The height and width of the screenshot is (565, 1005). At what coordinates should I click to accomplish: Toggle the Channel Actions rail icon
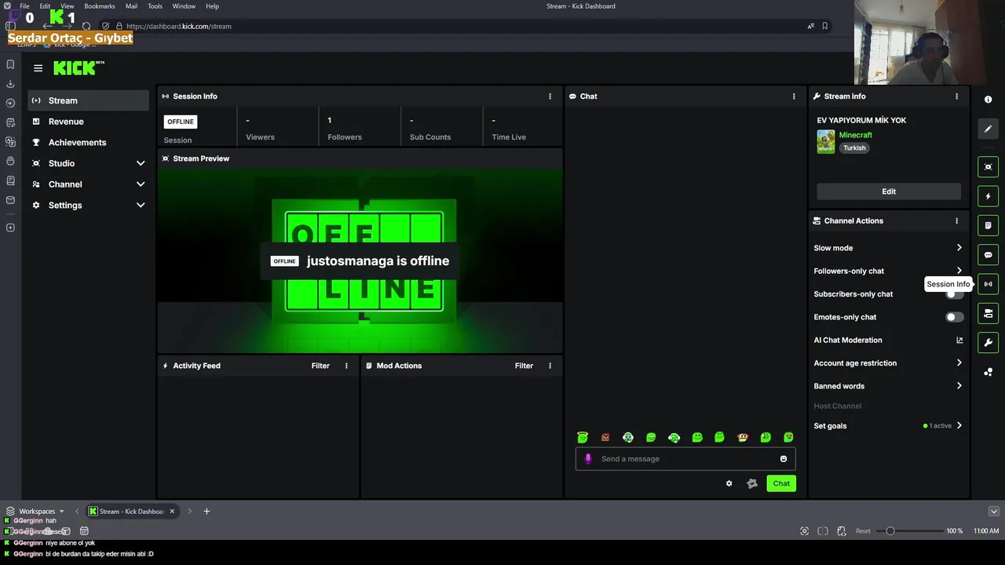tap(988, 314)
